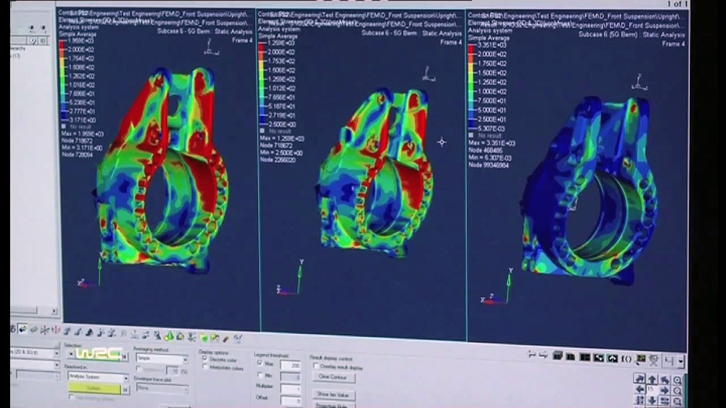726x408 pixels.
Task: Click 'Max = 1.259E+03' text in middle window
Action: 282,138
